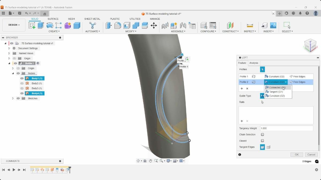The width and height of the screenshot is (321, 180).
Task: Activate the Bottle:1 component radio button
Action: click(38, 63)
